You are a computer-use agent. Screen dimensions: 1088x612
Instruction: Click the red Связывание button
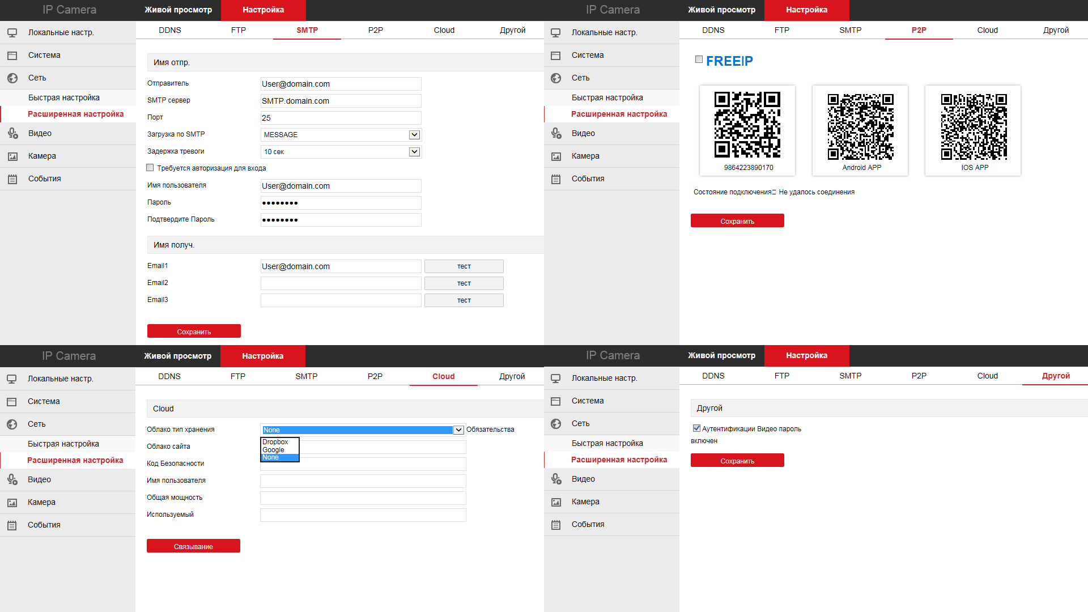coord(193,546)
